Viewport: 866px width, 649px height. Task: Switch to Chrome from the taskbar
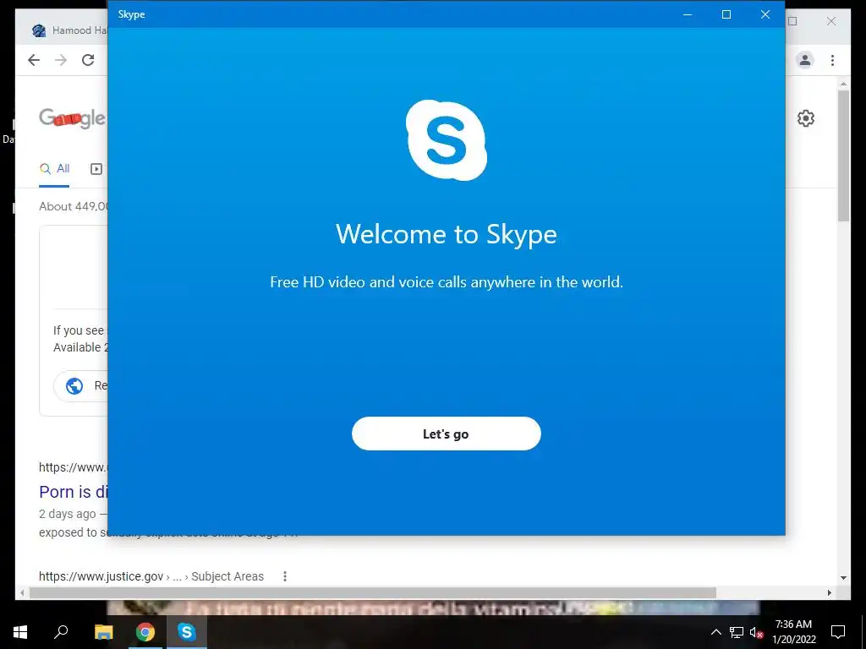(145, 632)
